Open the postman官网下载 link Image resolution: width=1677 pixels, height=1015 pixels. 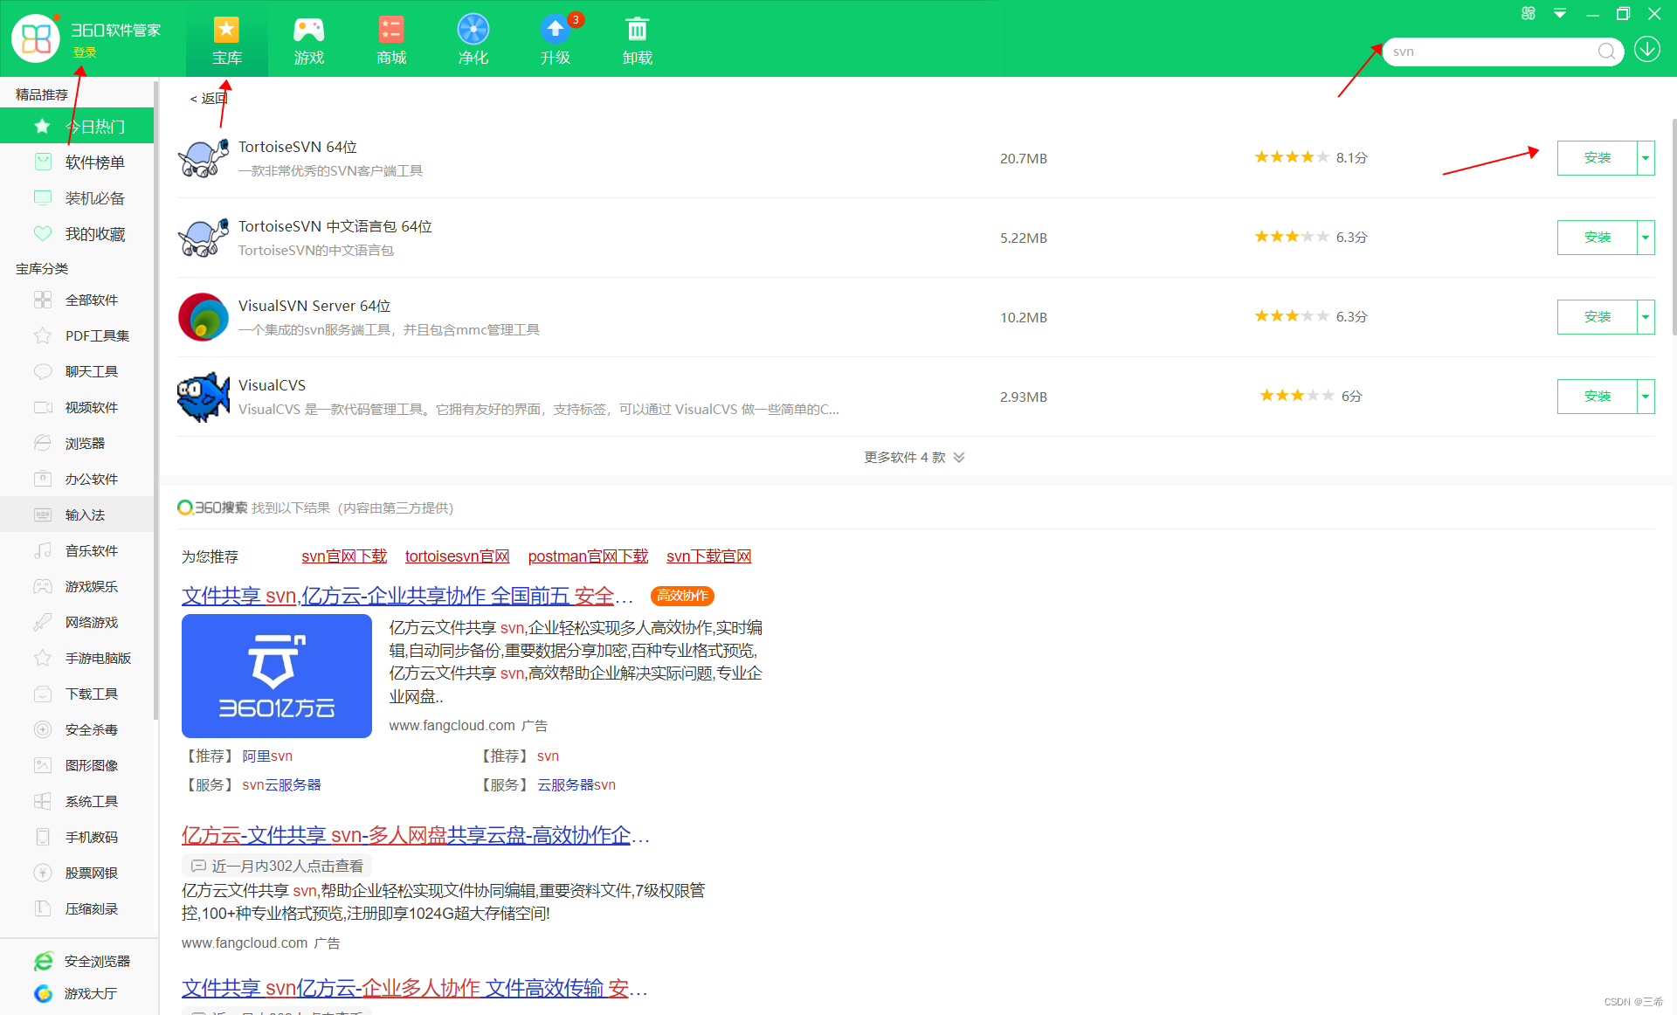click(588, 556)
